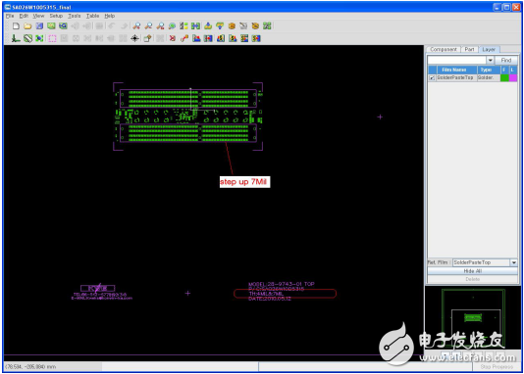Viewport: 524px width, 374px height.
Task: Click the blue Save disk icon
Action: coord(39,26)
